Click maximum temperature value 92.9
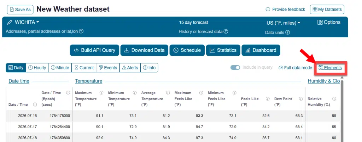 tap(100, 138)
